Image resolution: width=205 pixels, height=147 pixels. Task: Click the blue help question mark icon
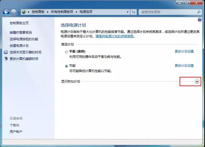pyautogui.click(x=199, y=20)
